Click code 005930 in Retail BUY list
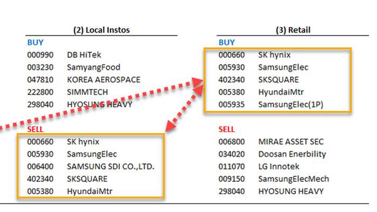The height and width of the screenshot is (212, 377). coord(232,67)
